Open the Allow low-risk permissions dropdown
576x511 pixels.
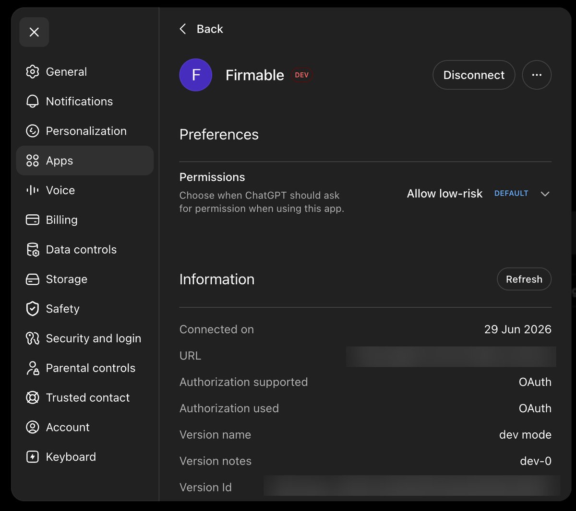coord(478,194)
